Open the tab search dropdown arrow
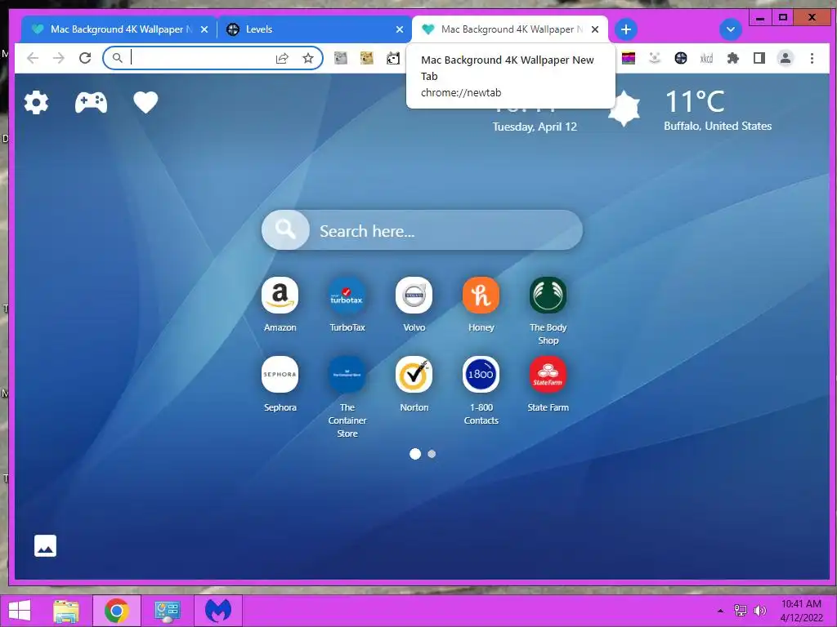837x627 pixels. pos(731,29)
